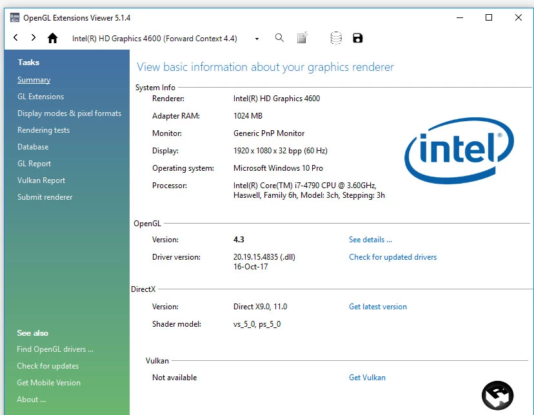Expand the renderer selection dropdown arrow
Viewport: 534px width, 415px height.
click(257, 39)
